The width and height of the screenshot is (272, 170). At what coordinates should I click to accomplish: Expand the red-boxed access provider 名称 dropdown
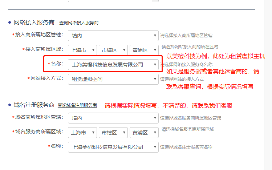[113, 65]
